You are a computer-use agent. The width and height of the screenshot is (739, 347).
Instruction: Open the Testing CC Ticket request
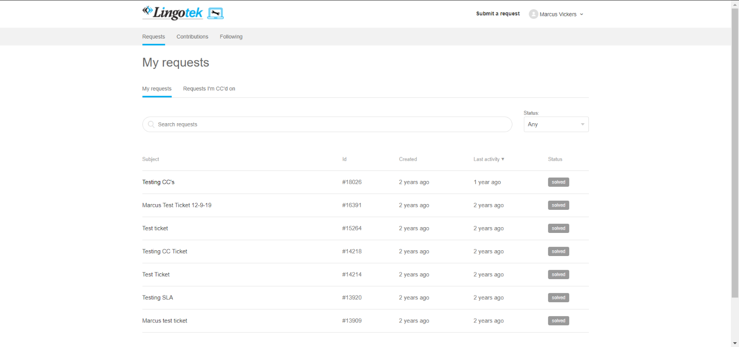pyautogui.click(x=165, y=252)
